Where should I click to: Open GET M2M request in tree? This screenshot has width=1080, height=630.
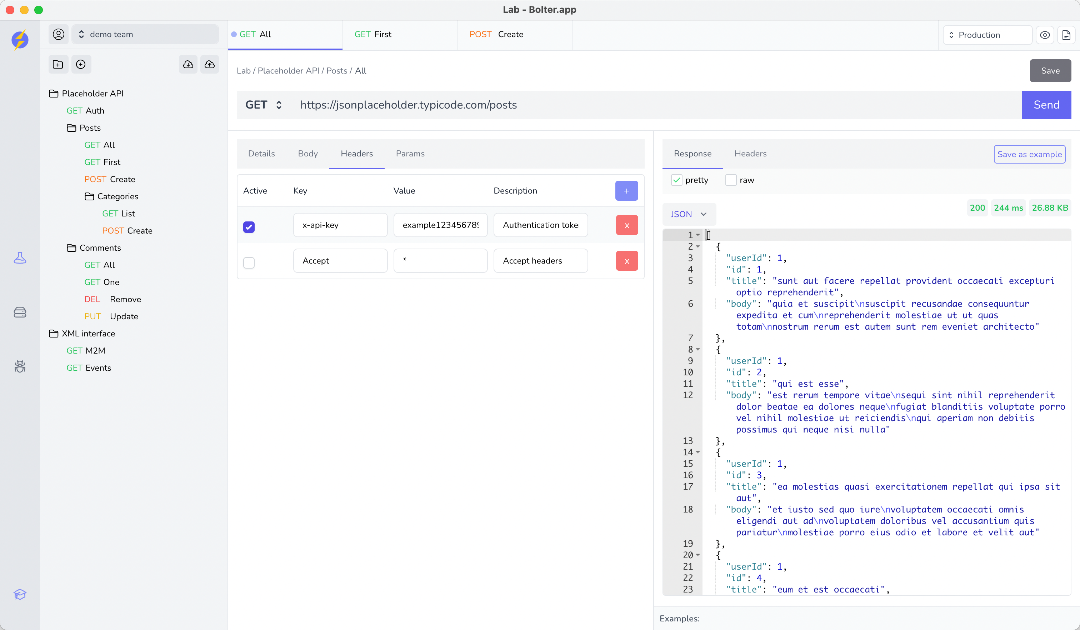point(86,351)
